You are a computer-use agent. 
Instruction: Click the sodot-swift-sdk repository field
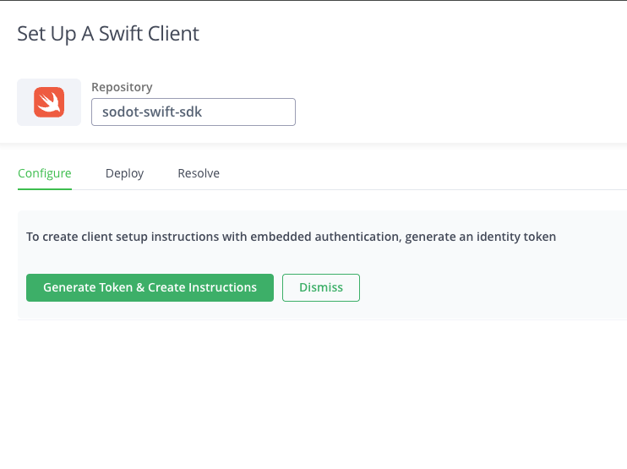pos(194,112)
